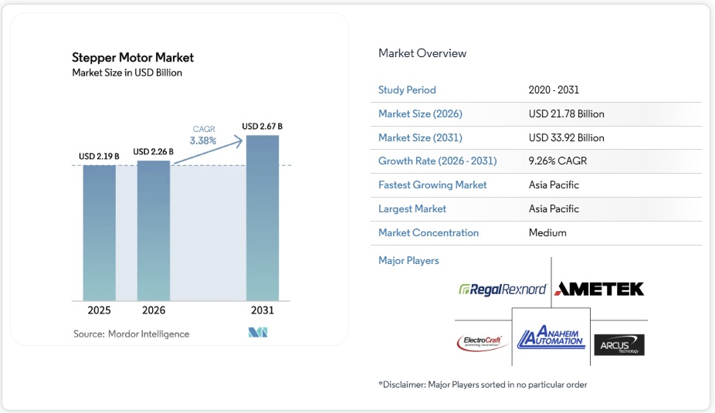Click the 2025 market size bar
This screenshot has width=715, height=413.
point(99,232)
